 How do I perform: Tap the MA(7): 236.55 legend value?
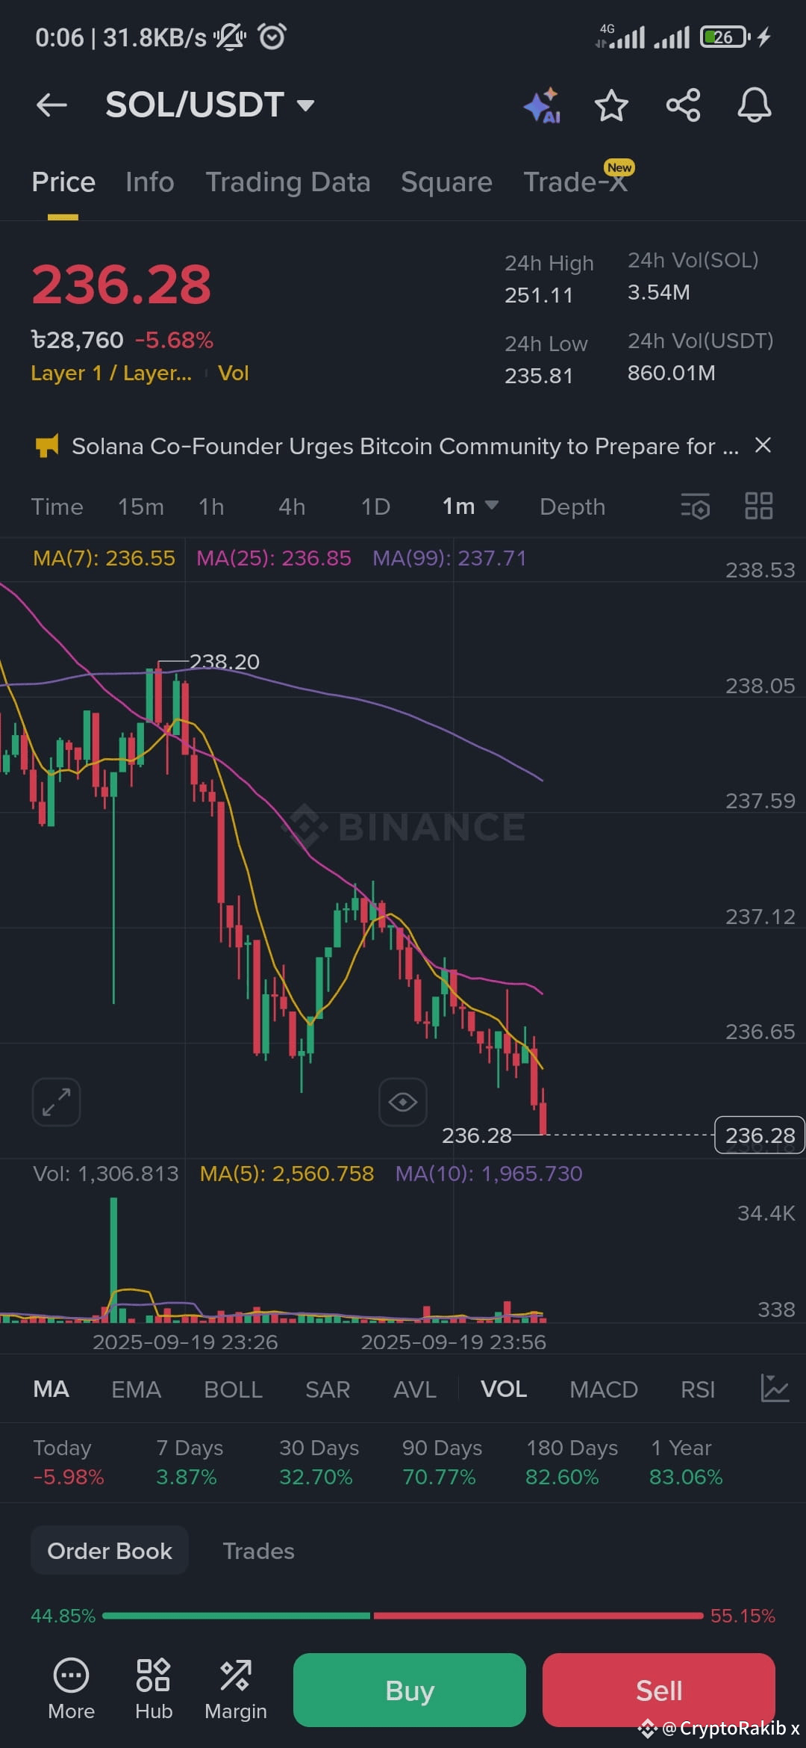pos(104,558)
